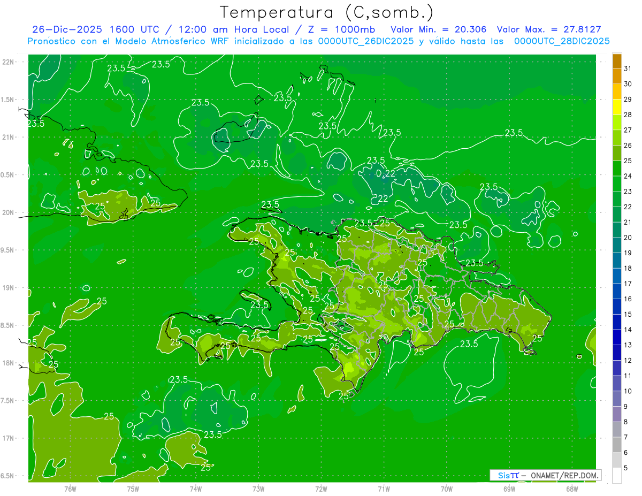Click the 19N latitude axis label
Image resolution: width=642 pixels, height=496 pixels.
coord(9,288)
